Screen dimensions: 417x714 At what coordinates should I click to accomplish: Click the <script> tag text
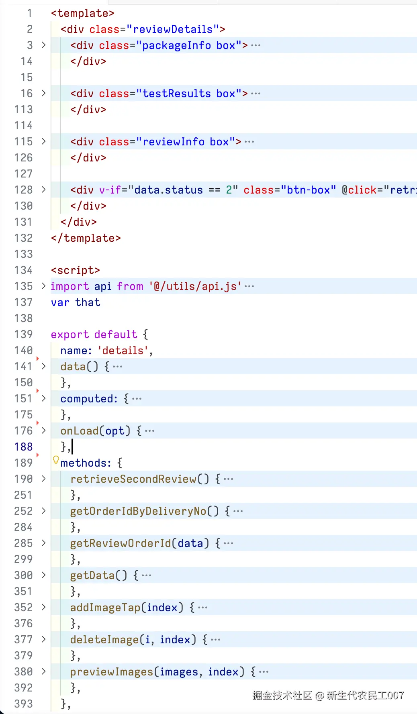[x=76, y=270]
